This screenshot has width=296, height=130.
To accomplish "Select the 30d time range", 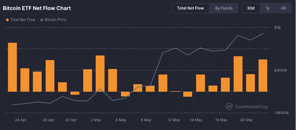I will 251,8.
